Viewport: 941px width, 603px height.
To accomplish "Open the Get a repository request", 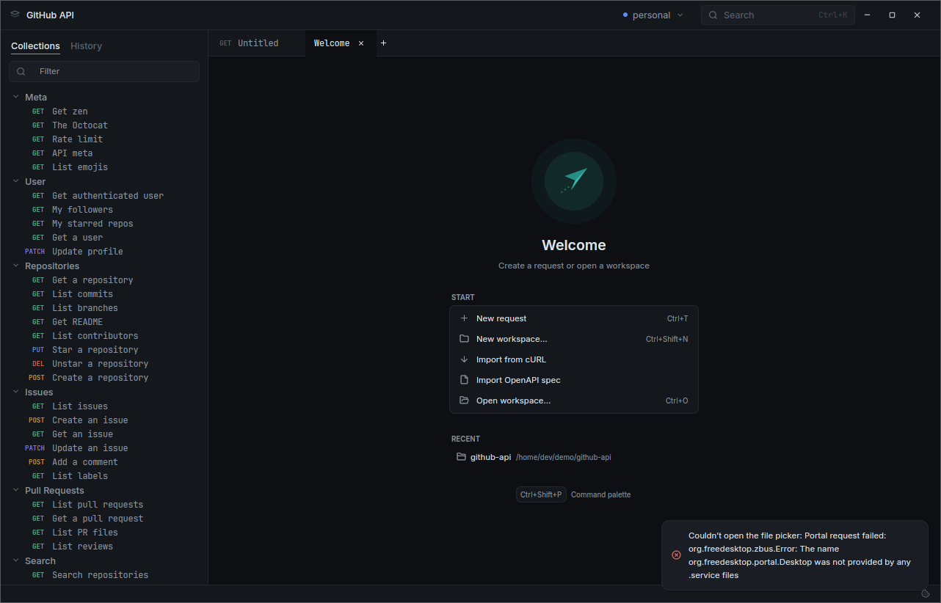I will coord(104,280).
